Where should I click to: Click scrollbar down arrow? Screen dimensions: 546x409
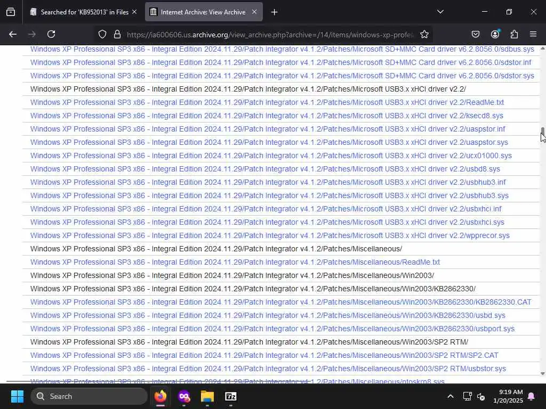pyautogui.click(x=542, y=373)
